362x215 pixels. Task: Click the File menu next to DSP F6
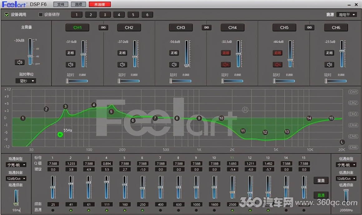pyautogui.click(x=60, y=4)
